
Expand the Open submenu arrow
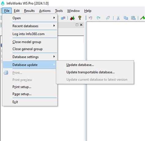(54, 18)
